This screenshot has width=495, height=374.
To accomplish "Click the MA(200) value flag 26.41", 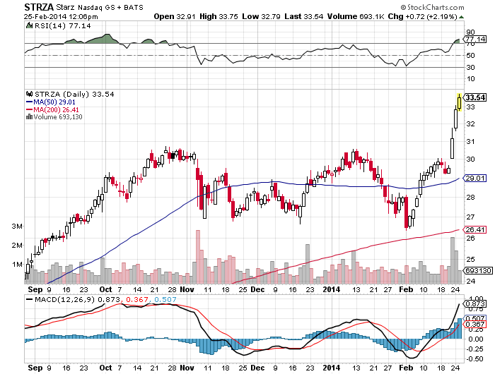I will point(474,230).
